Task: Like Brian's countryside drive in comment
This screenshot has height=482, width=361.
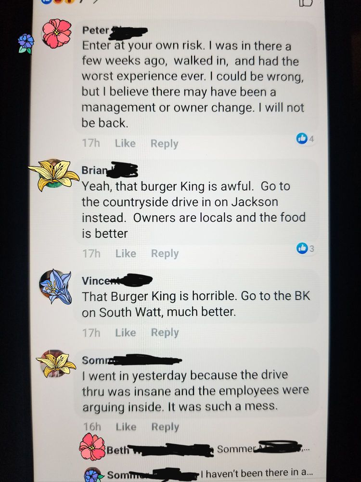Action: pos(126,254)
